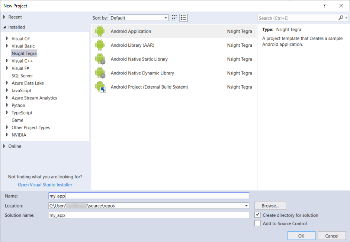The width and height of the screenshot is (350, 242).
Task: Select TypeScript category label
Action: pos(22,113)
